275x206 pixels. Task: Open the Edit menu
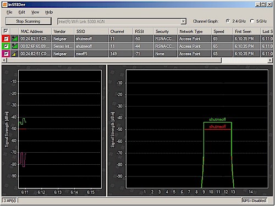click(21, 12)
